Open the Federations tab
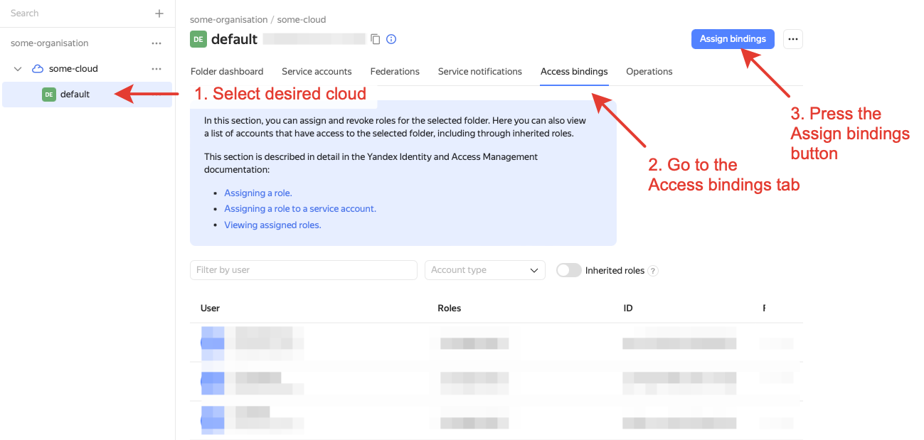924x440 pixels. [x=395, y=72]
